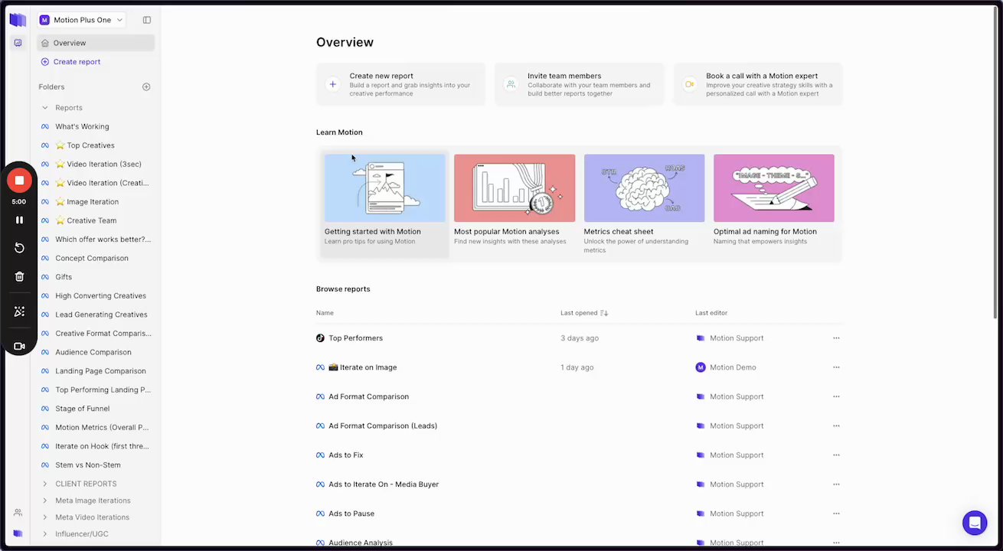Open Getting started with Motion thumbnail
Viewport: 1003px width, 551px height.
tap(384, 188)
